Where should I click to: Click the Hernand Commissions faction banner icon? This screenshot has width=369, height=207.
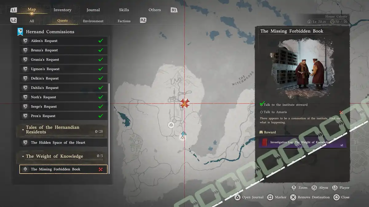point(20,32)
